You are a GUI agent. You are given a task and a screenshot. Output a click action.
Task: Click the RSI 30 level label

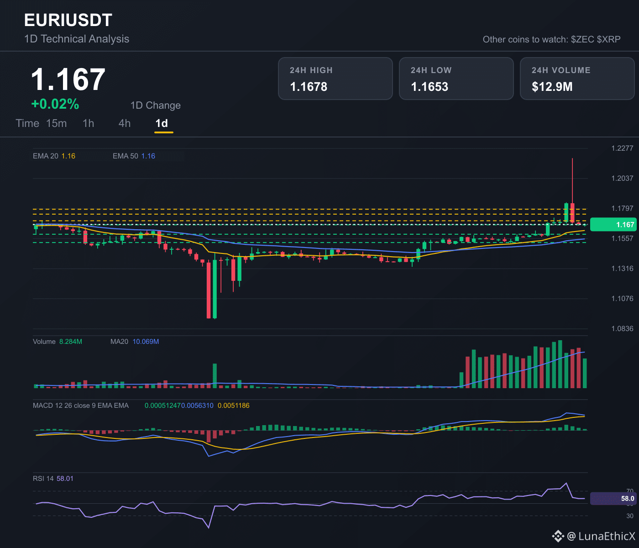[630, 516]
